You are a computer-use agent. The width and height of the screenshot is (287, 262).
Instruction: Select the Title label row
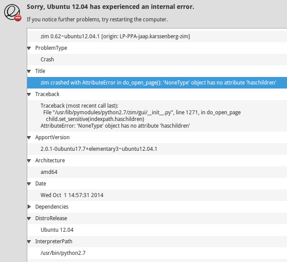click(157, 71)
